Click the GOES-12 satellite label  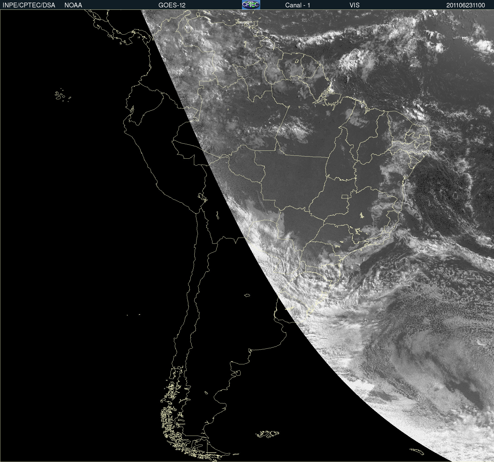pos(172,5)
